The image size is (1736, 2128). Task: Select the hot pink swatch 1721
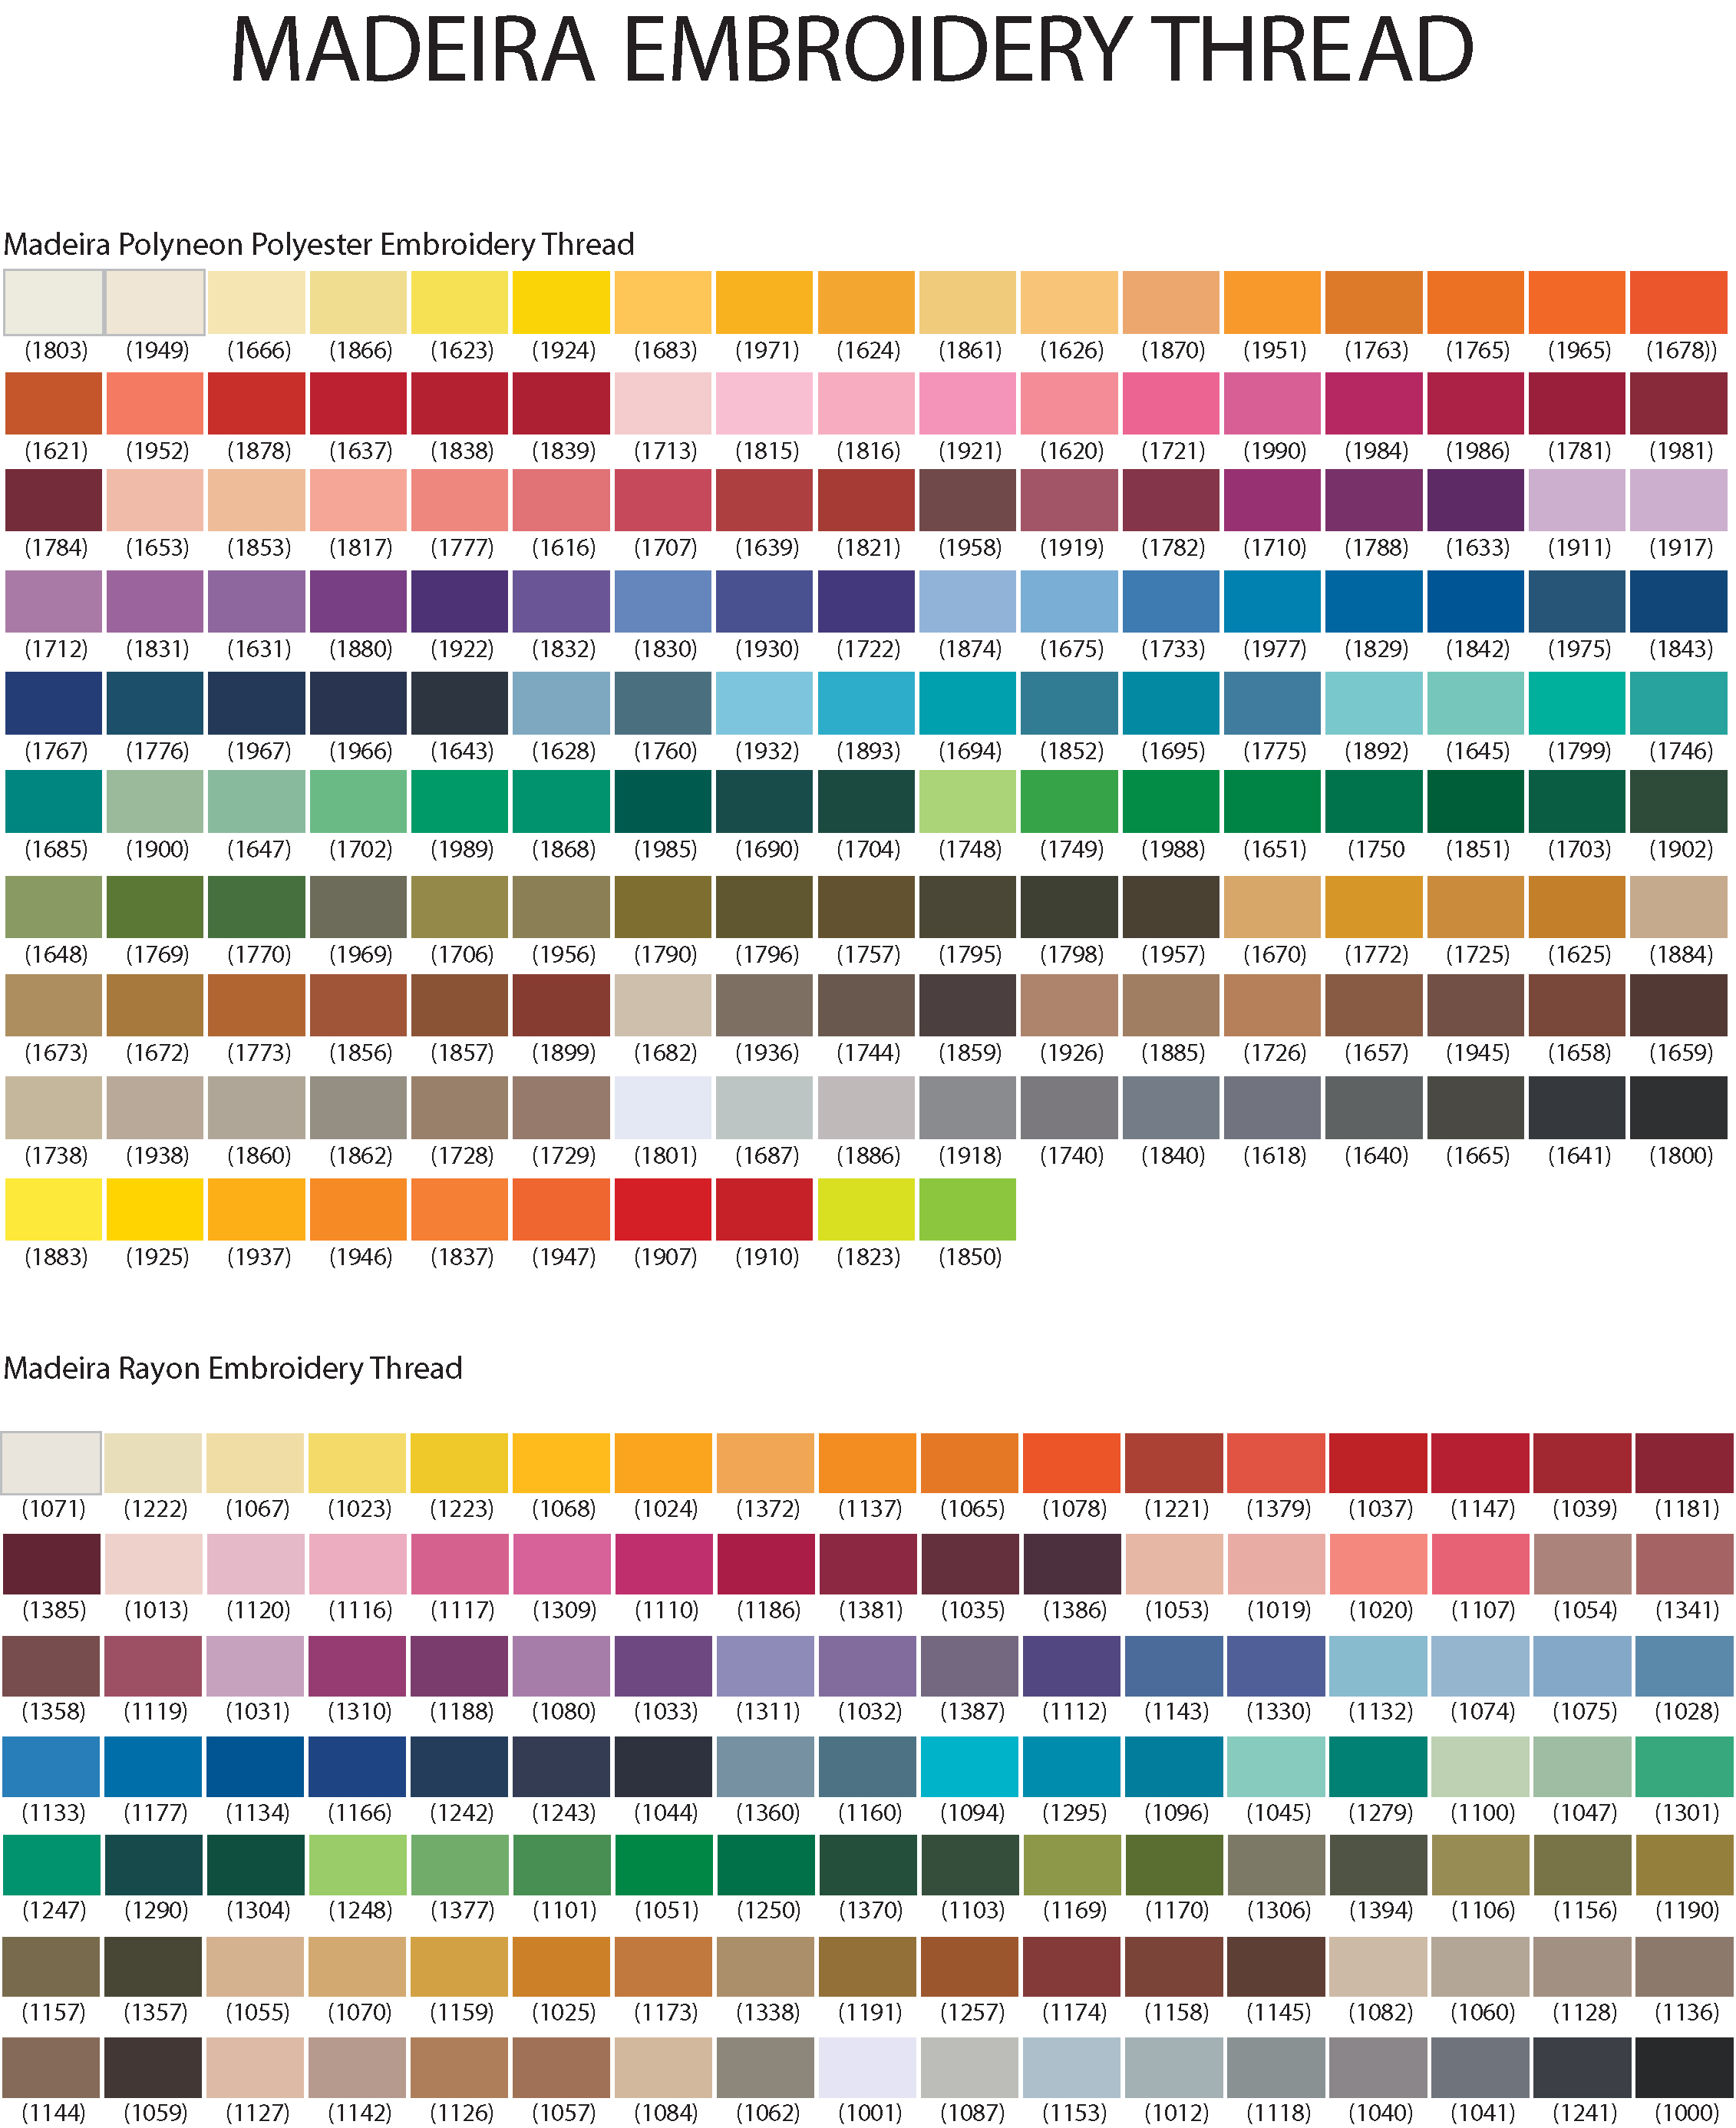[1171, 404]
